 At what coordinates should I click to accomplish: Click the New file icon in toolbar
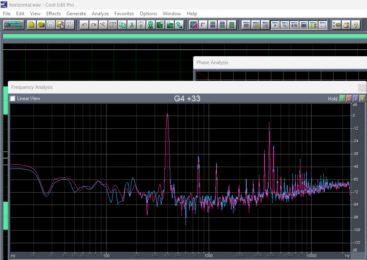click(x=31, y=25)
